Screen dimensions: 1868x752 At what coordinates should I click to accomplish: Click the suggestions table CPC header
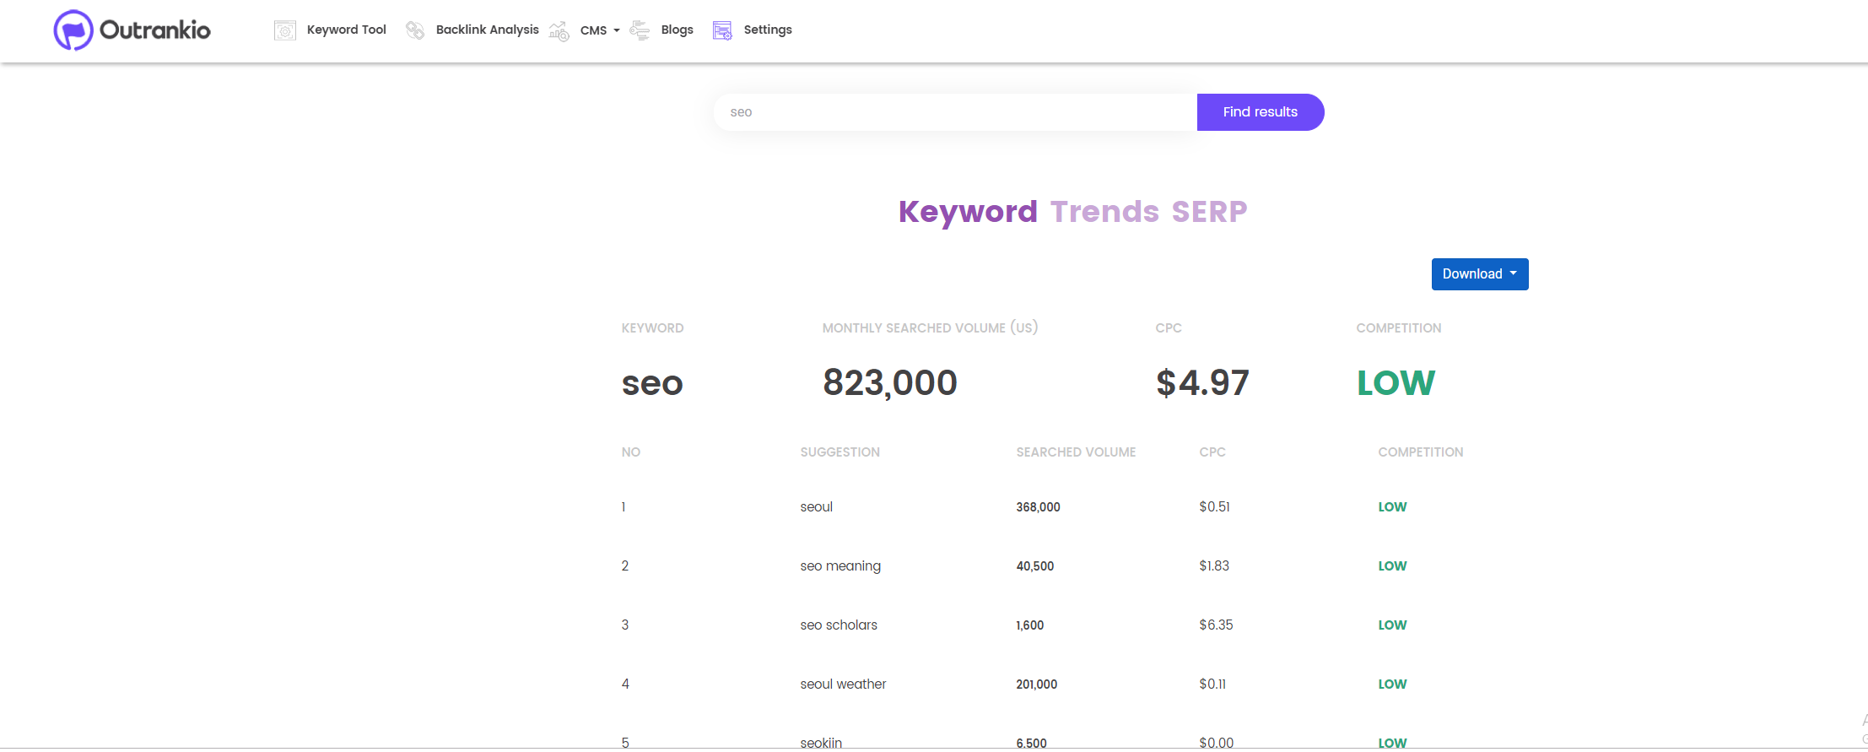coord(1212,452)
